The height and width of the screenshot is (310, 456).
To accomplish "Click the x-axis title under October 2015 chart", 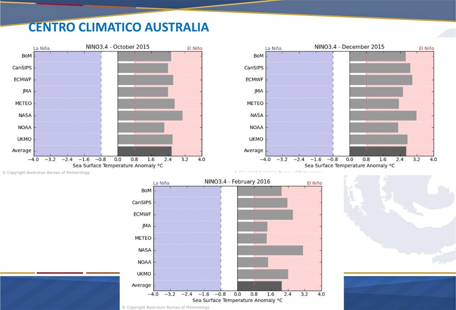I will click(118, 165).
